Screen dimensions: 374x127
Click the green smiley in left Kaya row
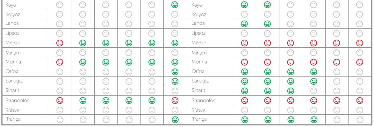[x=175, y=5]
